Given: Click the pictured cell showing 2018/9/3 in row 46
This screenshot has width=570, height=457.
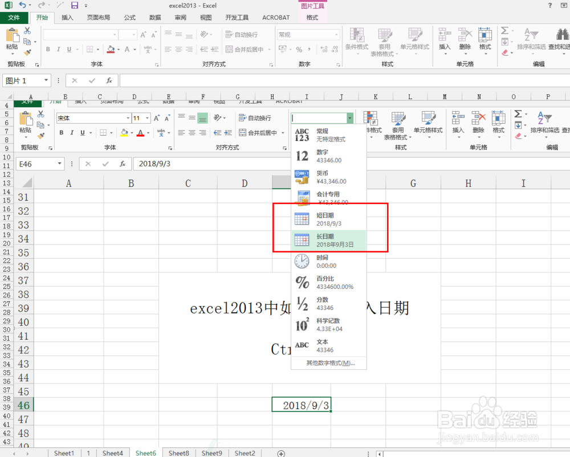Looking at the screenshot, I should click(x=302, y=405).
